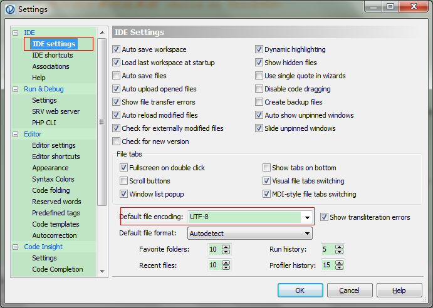Open the Help item under IDE
The image size is (433, 308).
click(x=39, y=78)
